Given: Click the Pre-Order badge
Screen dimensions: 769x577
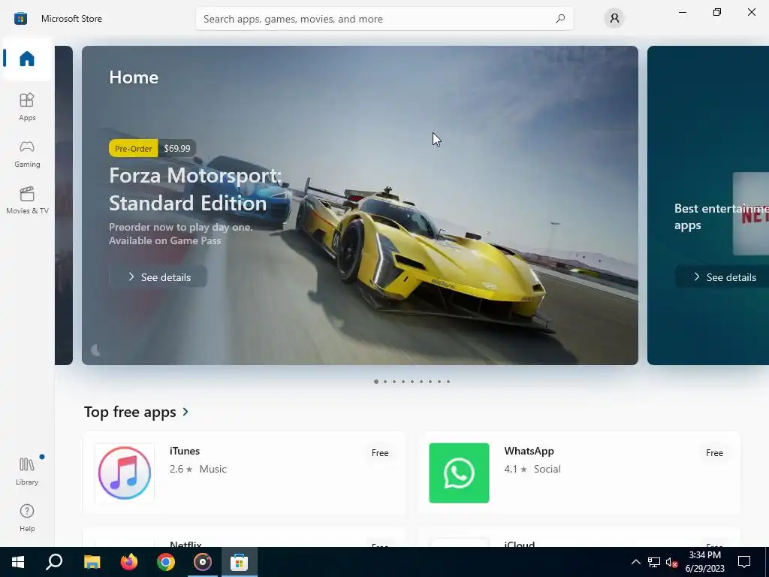Looking at the screenshot, I should (134, 148).
